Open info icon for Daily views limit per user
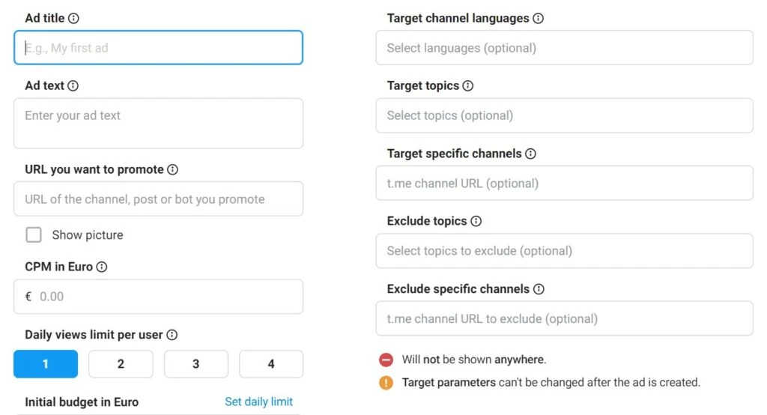Viewport: 767px width, 415px height. [x=172, y=335]
